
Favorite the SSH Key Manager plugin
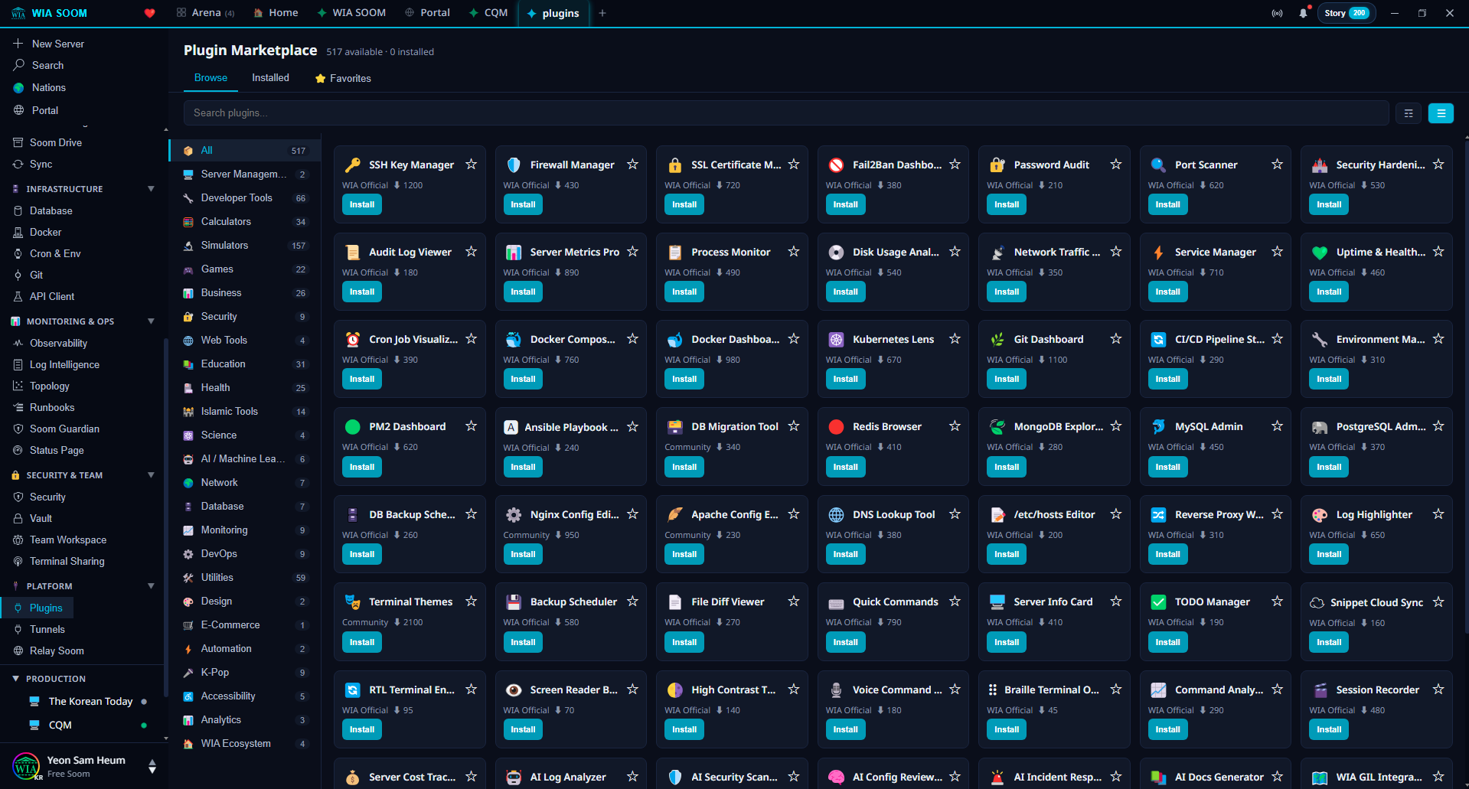coord(471,164)
